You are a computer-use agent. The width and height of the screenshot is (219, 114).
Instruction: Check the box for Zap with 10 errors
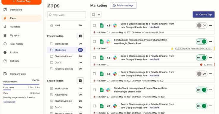[x=94, y=58]
